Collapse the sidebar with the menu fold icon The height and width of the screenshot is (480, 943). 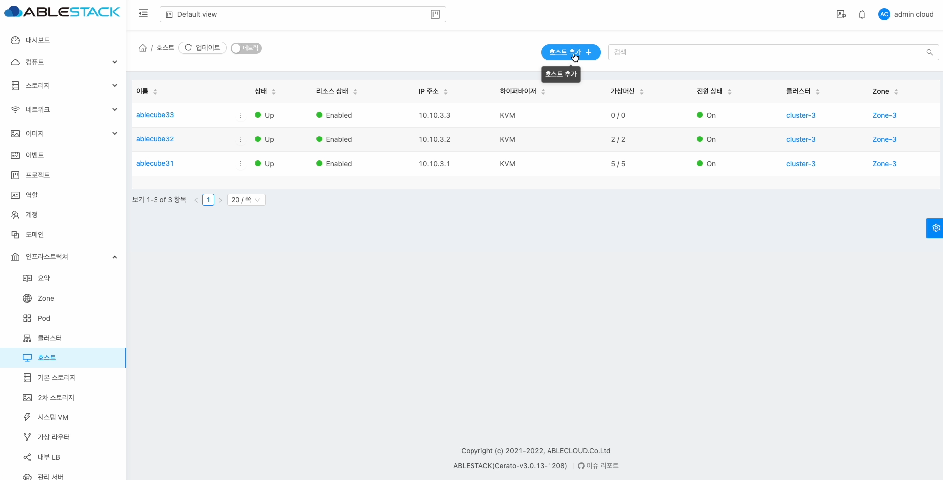[x=143, y=14]
